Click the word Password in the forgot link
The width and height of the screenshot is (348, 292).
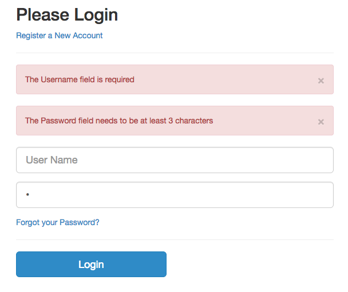pyautogui.click(x=79, y=222)
